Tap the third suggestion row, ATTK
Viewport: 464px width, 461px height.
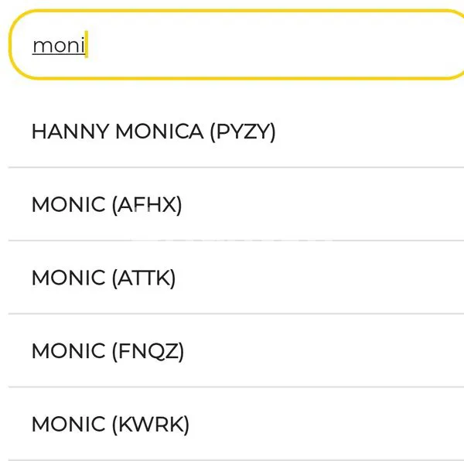104,278
